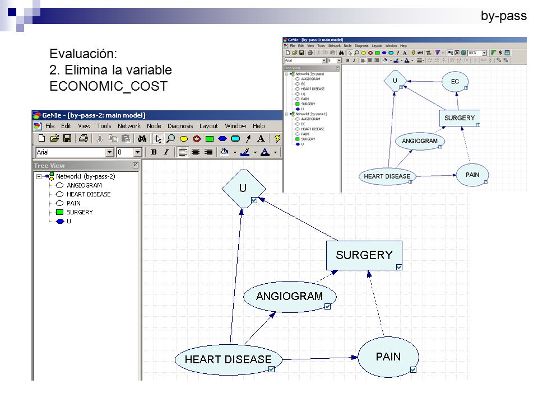
Task: Click Paste icon in by-pass-2 toolbar
Action: pyautogui.click(x=126, y=138)
